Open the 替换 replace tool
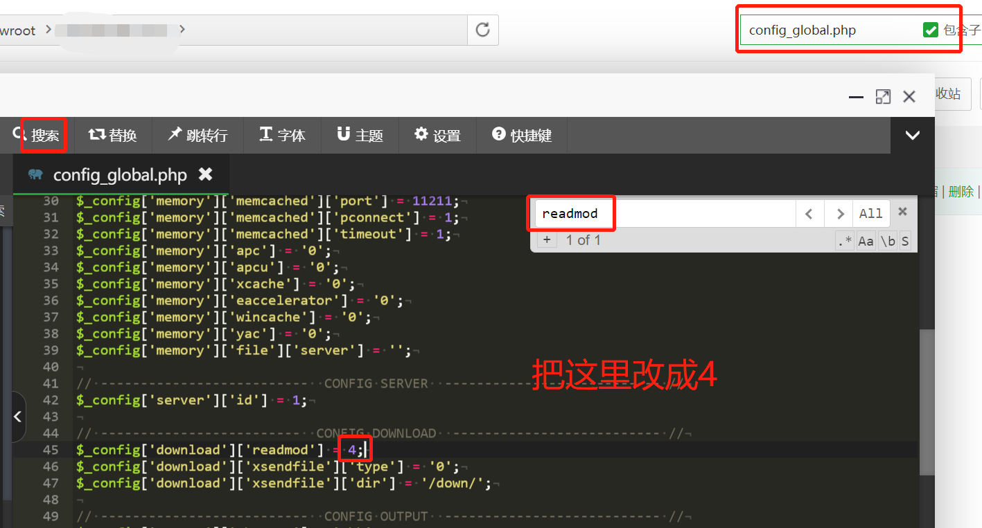 (113, 135)
